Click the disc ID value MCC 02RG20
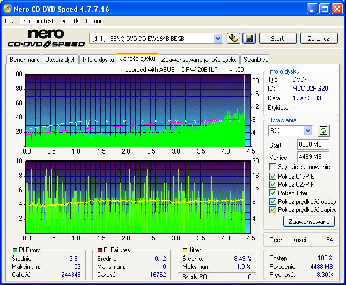 310,89
